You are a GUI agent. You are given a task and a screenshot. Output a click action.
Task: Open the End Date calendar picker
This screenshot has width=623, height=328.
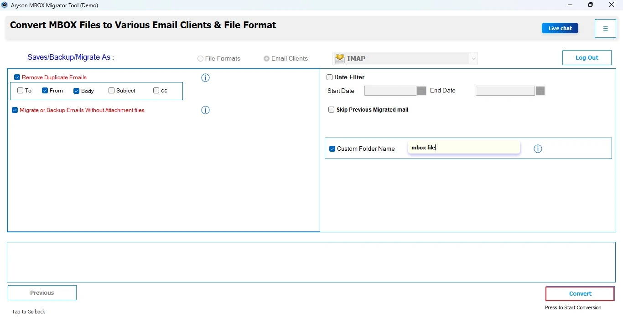pos(540,91)
